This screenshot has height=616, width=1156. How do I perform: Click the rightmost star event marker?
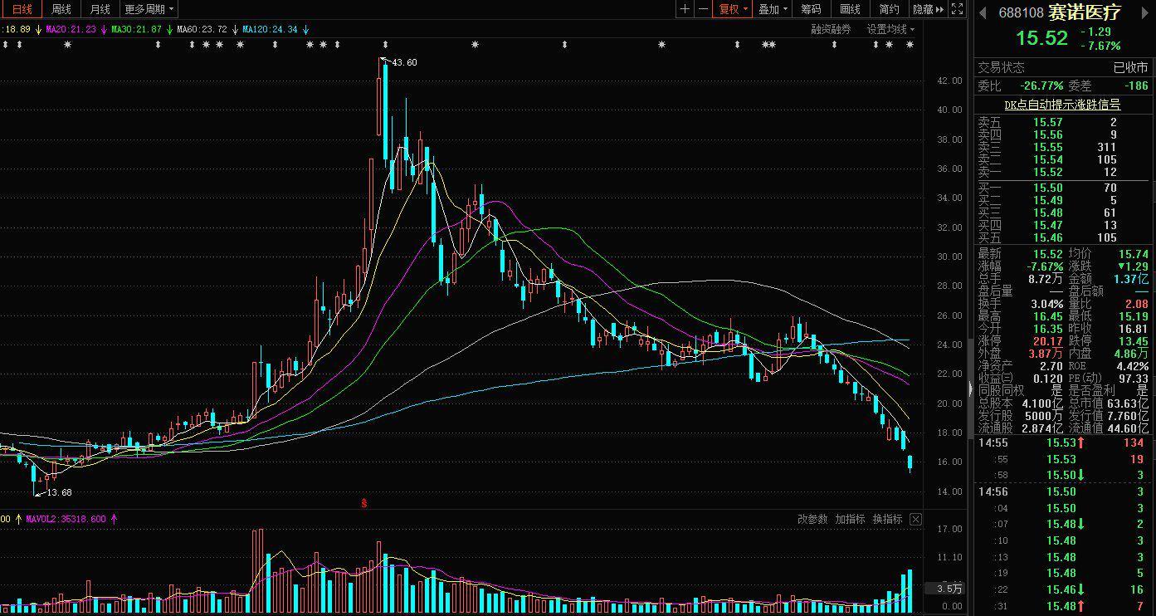(x=910, y=44)
